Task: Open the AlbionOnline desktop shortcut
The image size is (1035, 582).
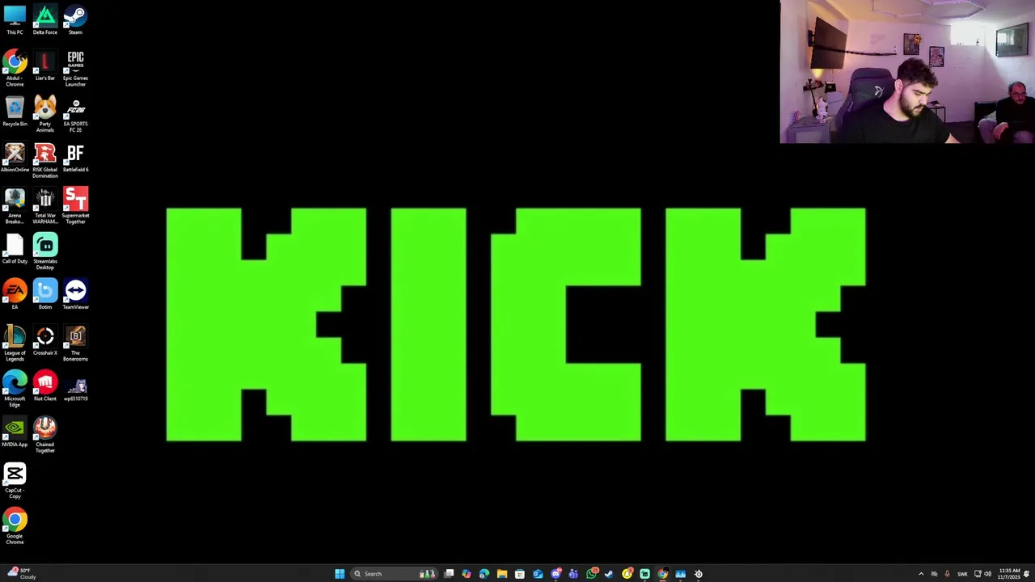Action: click(15, 158)
